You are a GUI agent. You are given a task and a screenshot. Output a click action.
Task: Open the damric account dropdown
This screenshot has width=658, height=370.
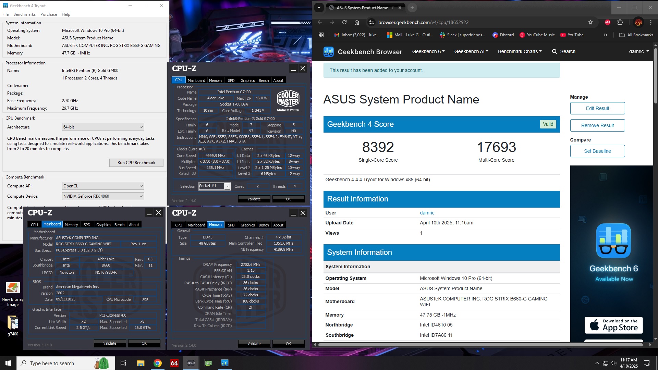coord(639,51)
